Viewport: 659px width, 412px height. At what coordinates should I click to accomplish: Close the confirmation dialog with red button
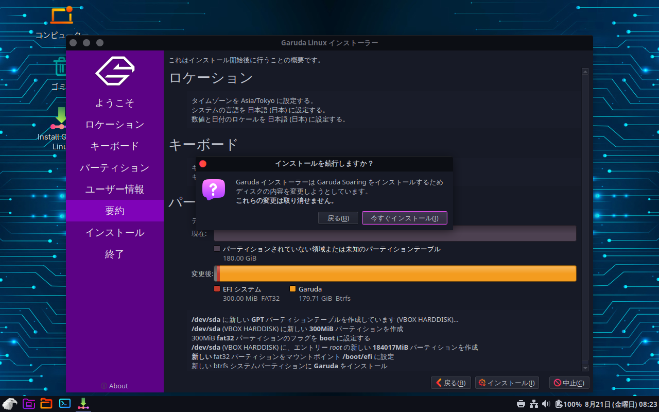tap(203, 164)
